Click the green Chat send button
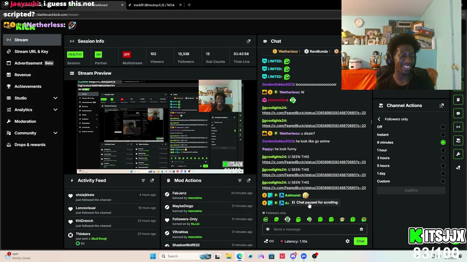The height and width of the screenshot is (262, 467). [x=360, y=241]
